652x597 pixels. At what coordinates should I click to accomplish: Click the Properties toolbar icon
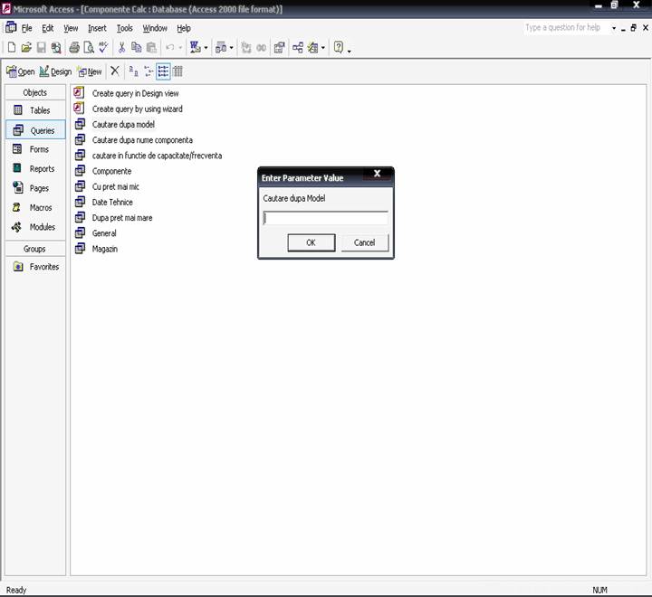(x=279, y=47)
